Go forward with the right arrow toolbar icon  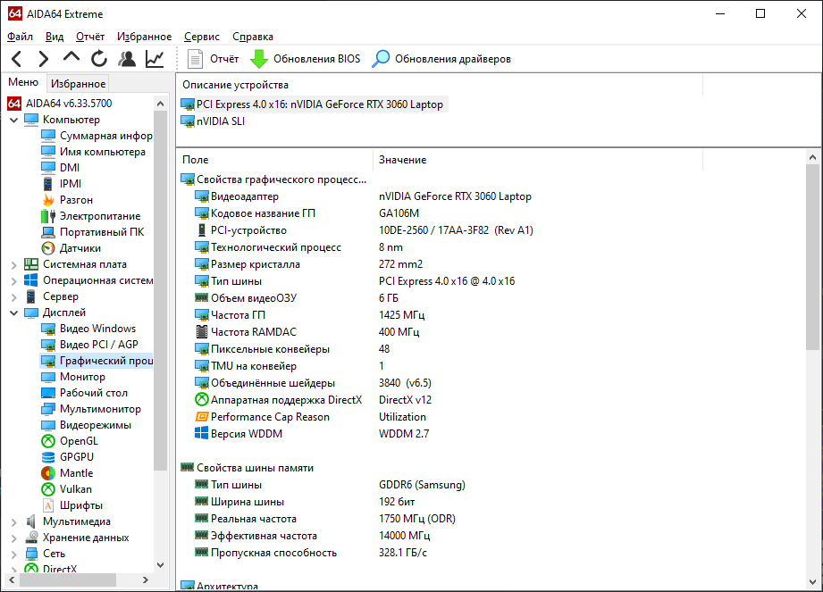pos(44,59)
